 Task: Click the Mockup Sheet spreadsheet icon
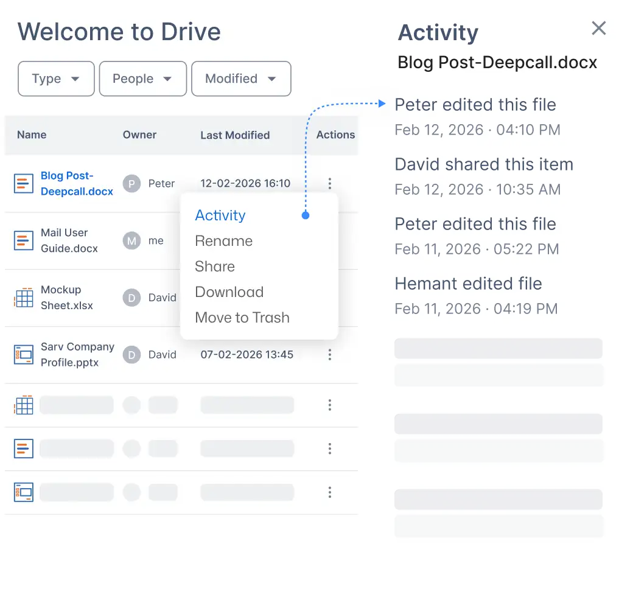tap(24, 298)
